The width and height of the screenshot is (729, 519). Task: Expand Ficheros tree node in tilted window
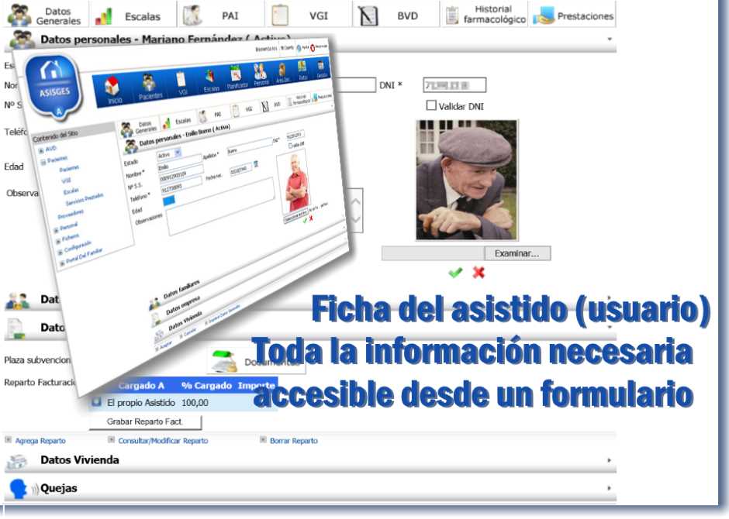(58, 242)
